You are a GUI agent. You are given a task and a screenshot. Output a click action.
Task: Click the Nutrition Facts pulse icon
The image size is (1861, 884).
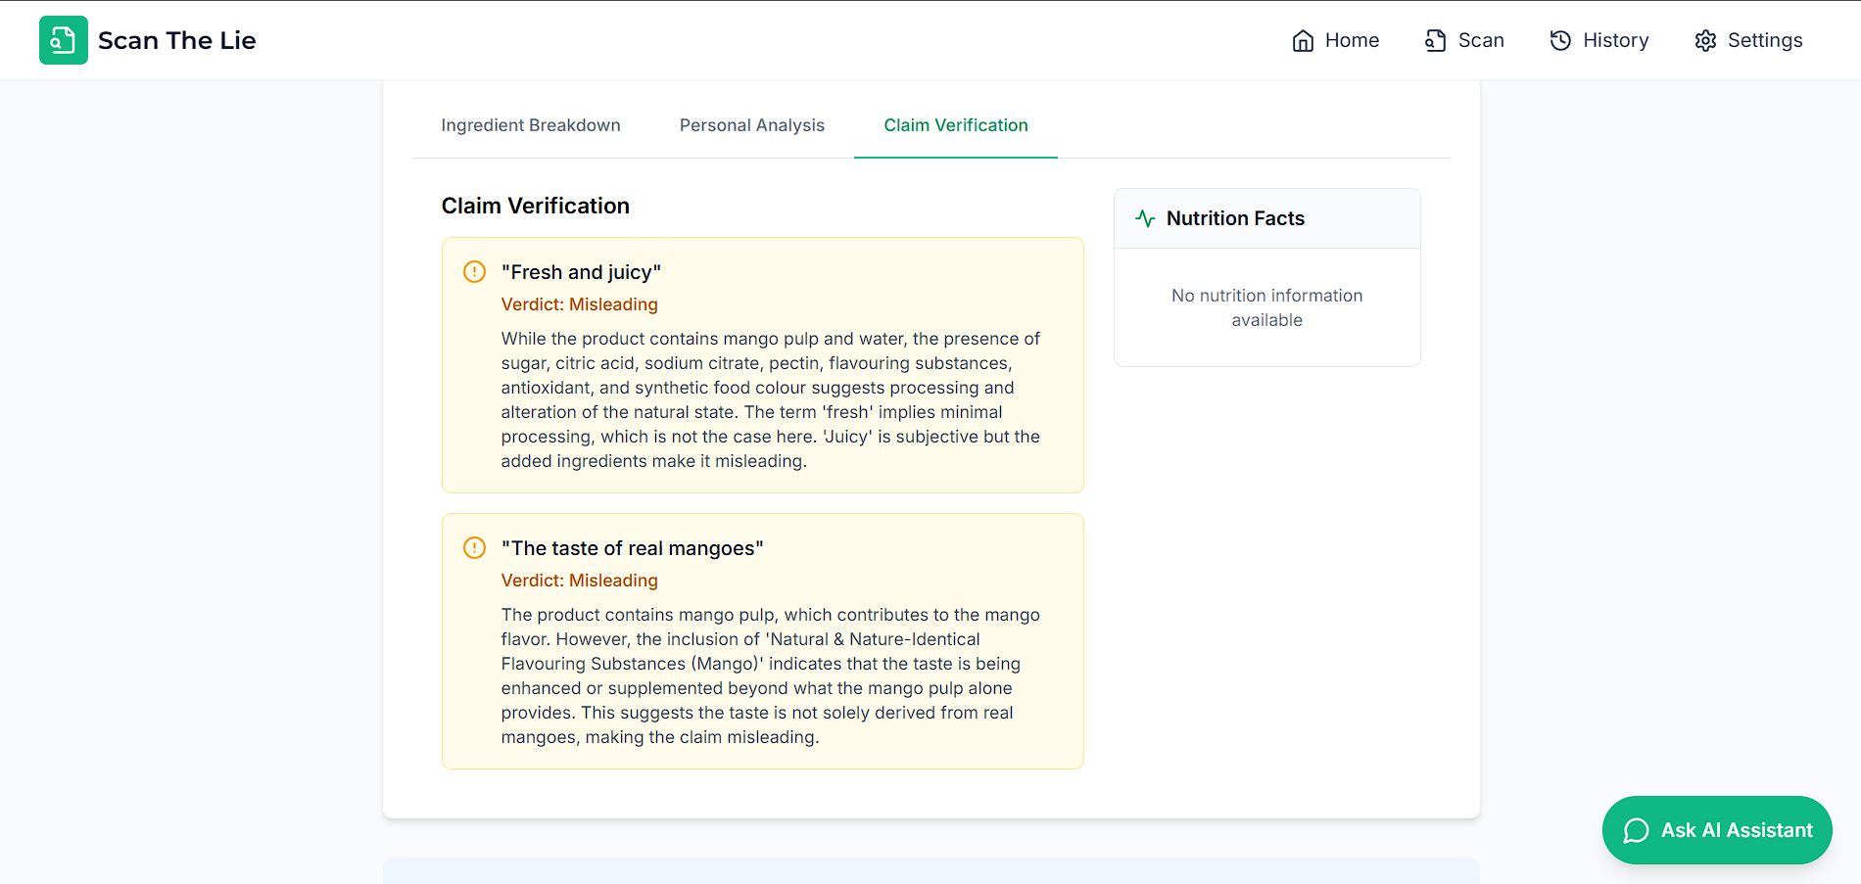tap(1145, 218)
